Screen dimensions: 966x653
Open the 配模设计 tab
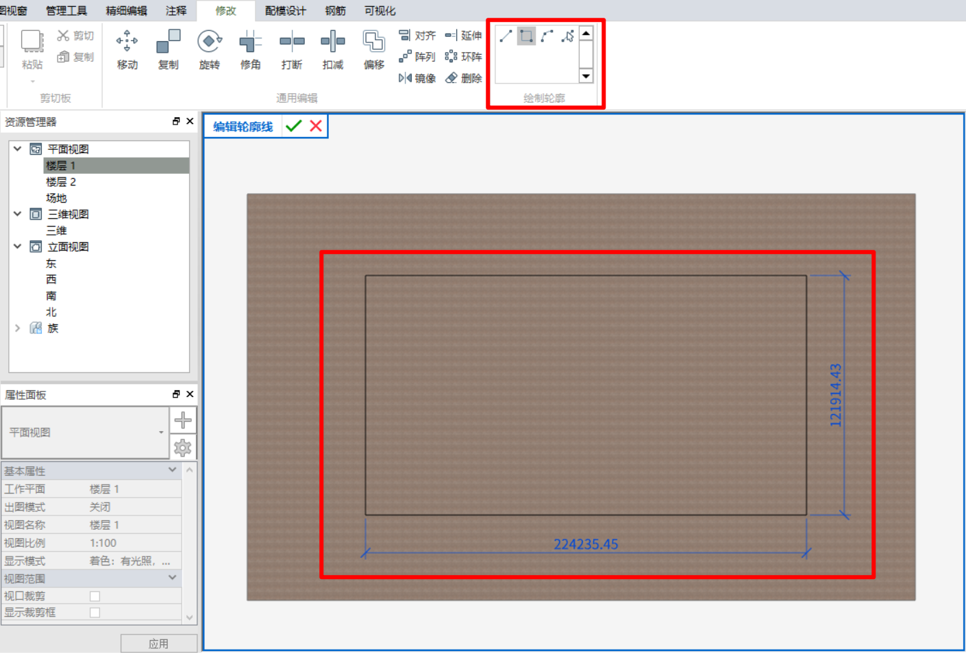(x=286, y=11)
